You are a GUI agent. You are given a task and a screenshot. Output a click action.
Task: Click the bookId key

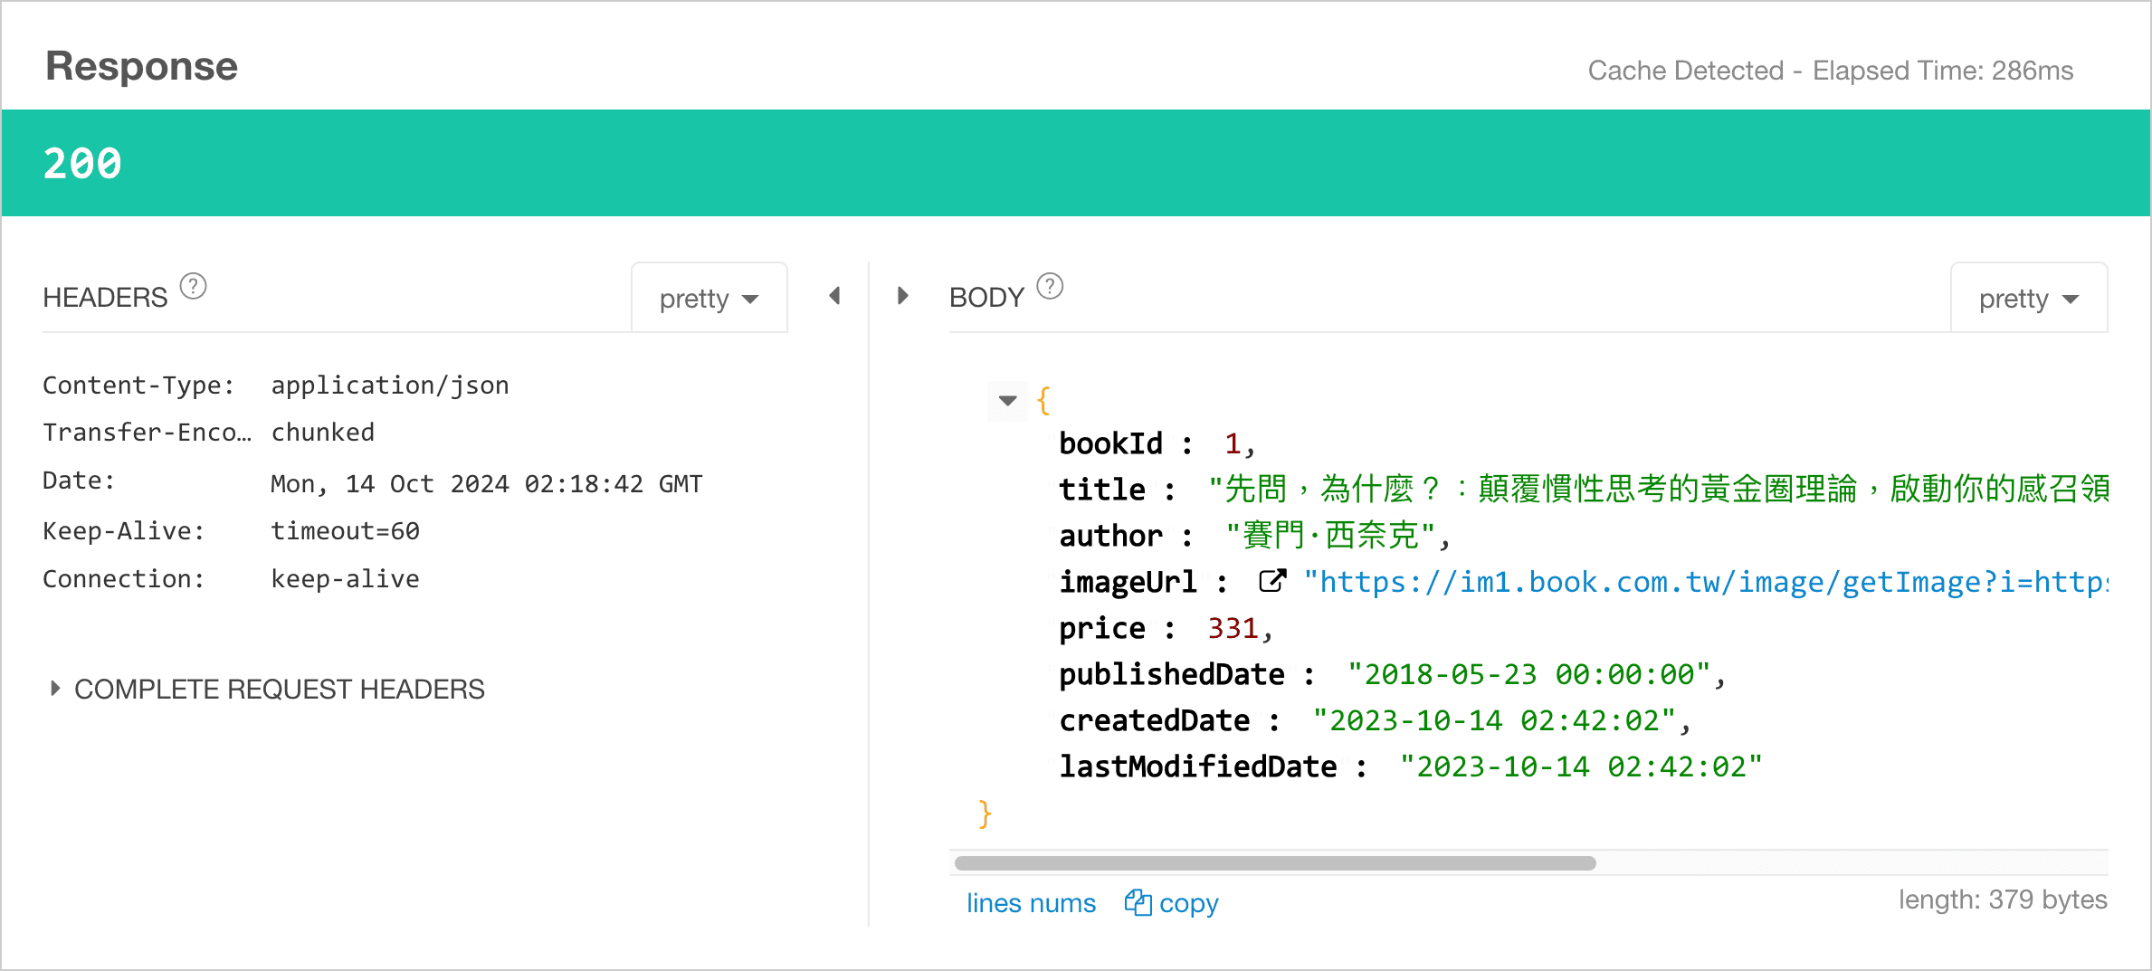coord(1110,443)
